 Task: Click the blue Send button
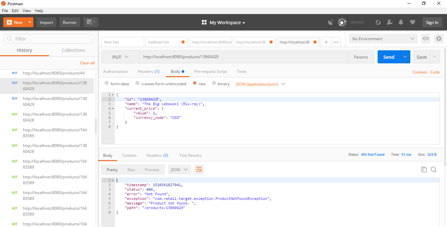[389, 57]
